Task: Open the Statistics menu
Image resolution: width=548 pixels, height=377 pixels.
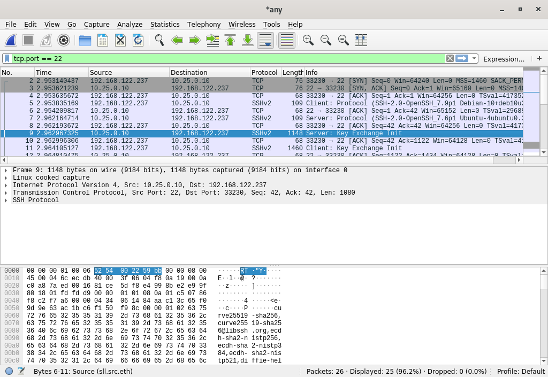Action: pyautogui.click(x=165, y=25)
